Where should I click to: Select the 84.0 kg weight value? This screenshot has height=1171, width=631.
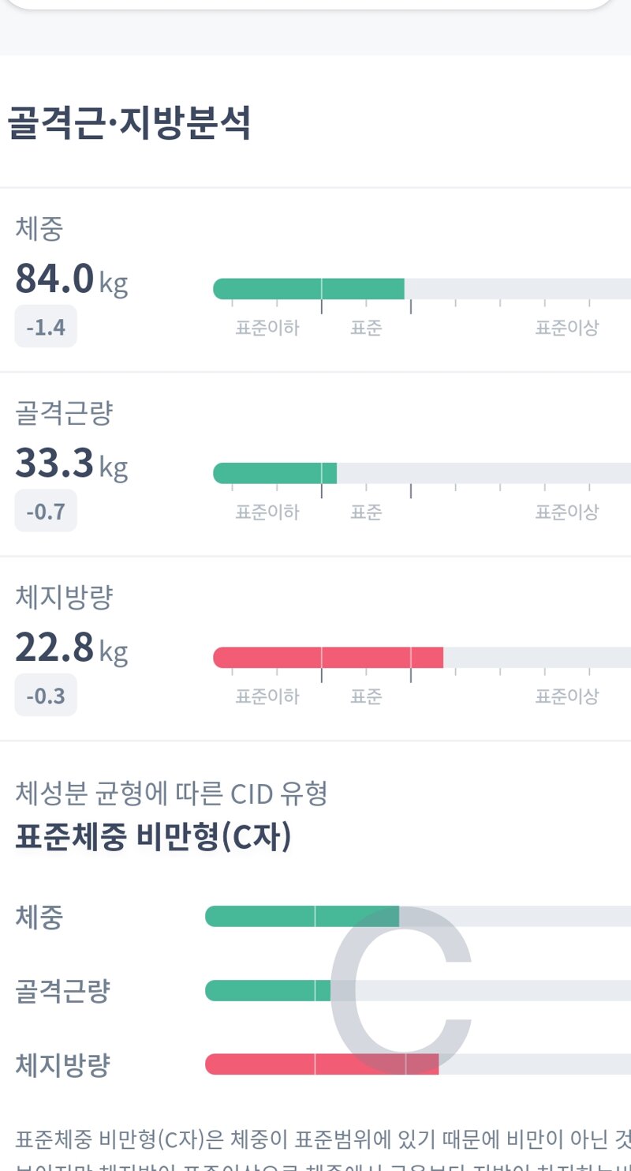click(72, 280)
